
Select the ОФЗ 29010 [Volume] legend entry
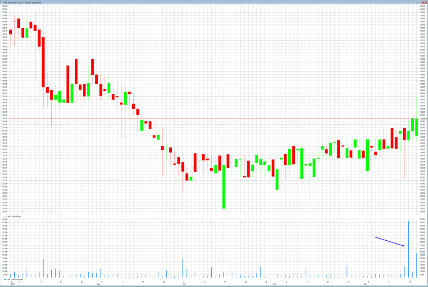(13, 279)
